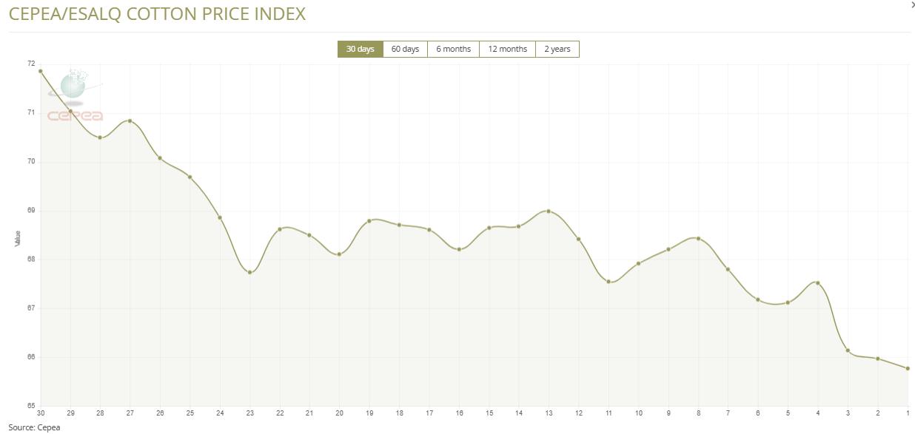915x434 pixels.
Task: Click the chart title heading
Action: tap(157, 13)
